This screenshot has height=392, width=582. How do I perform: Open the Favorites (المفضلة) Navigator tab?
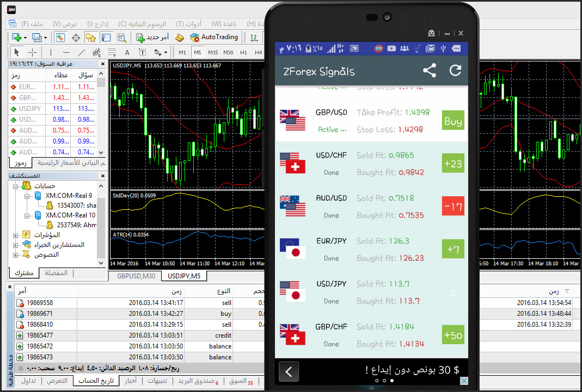[x=56, y=273]
